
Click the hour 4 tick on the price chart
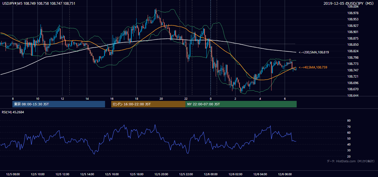click(260, 99)
